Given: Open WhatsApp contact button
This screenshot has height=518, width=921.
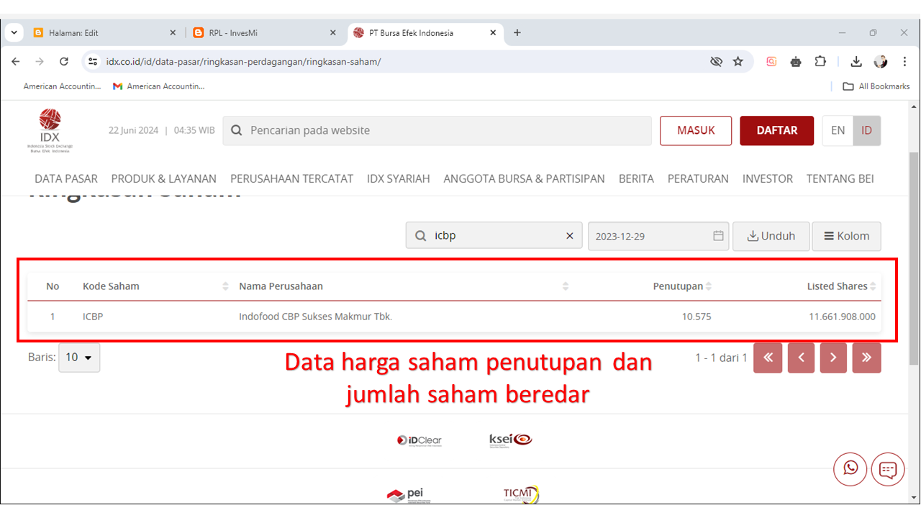Looking at the screenshot, I should tap(850, 469).
